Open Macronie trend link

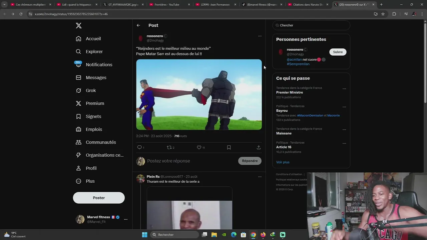334,115
